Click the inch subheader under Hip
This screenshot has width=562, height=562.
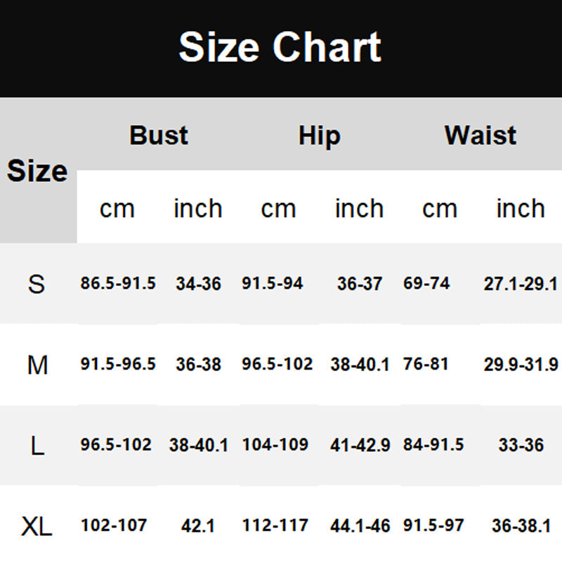359,209
